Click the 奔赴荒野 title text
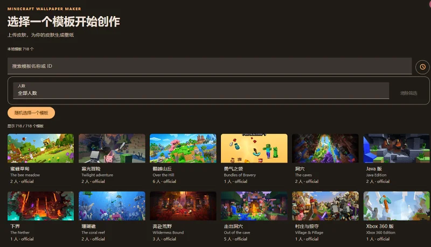431x247 pixels. [x=162, y=226]
